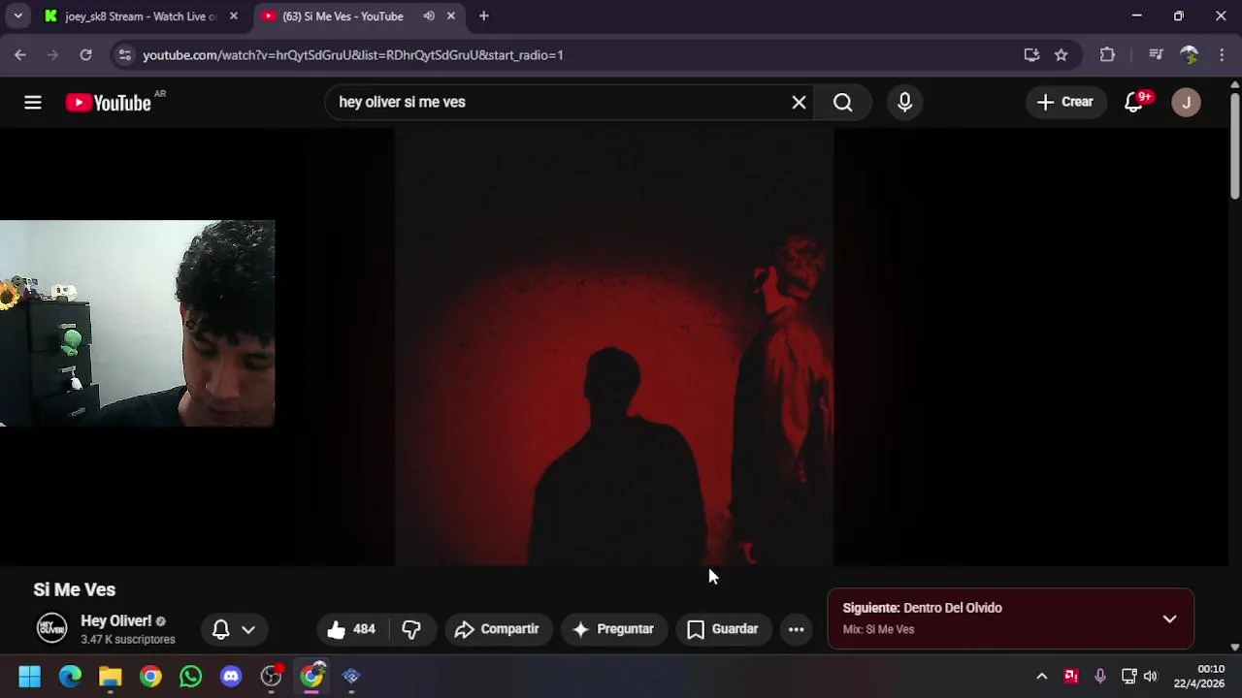
Task: Click the address bar URL
Action: [x=353, y=55]
